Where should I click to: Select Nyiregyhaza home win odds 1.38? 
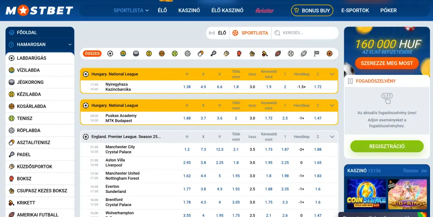(187, 87)
